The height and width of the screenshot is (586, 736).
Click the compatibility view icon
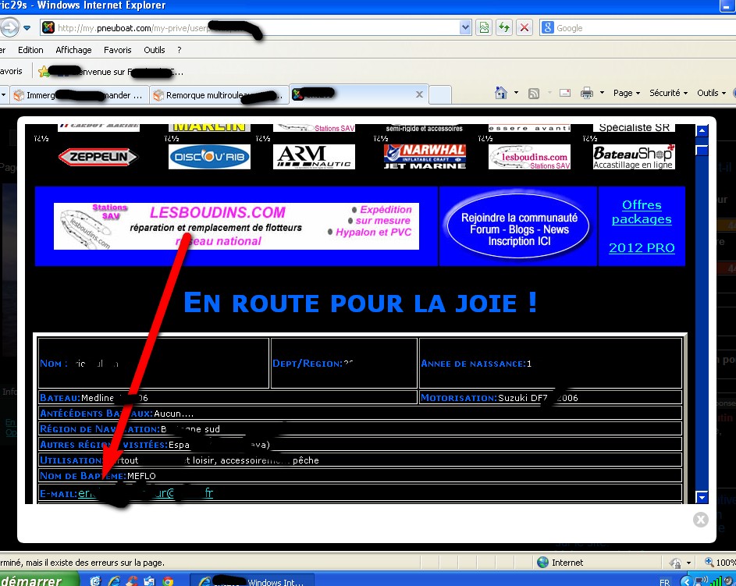click(484, 28)
